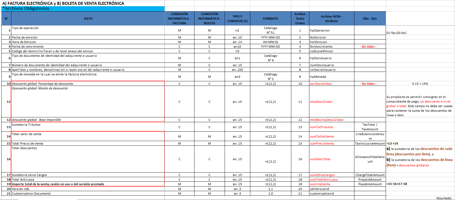Click the red 'mtoDescGlobal' cell

pyautogui.click(x=331, y=102)
